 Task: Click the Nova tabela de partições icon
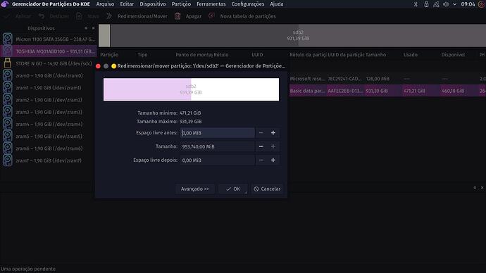(211, 15)
